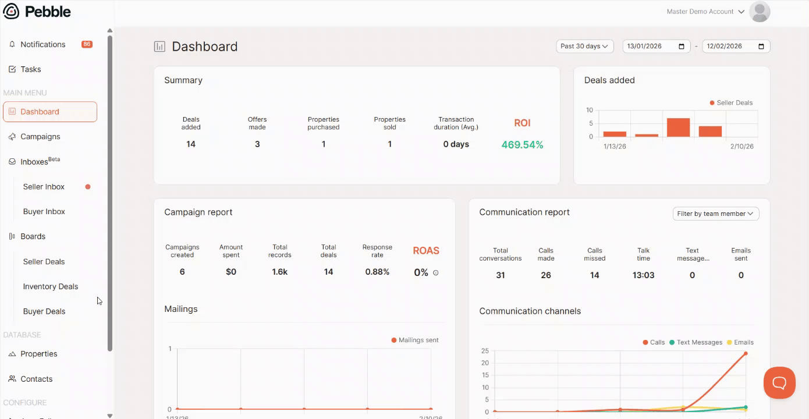Open the Master Demo Account menu
The height and width of the screenshot is (419, 809).
(x=705, y=12)
